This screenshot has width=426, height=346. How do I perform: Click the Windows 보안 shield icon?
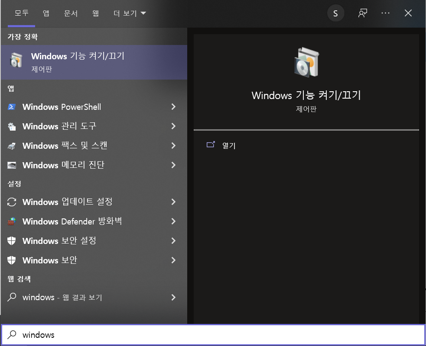11,260
